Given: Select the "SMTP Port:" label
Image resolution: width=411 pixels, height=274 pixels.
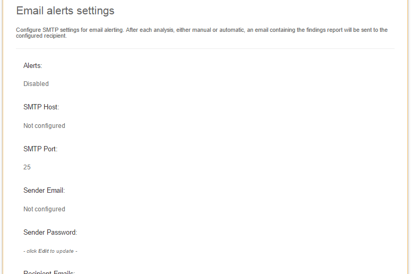Looking at the screenshot, I should click(x=40, y=149).
